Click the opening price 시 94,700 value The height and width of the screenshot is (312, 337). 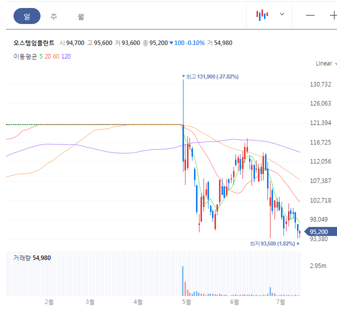click(72, 43)
